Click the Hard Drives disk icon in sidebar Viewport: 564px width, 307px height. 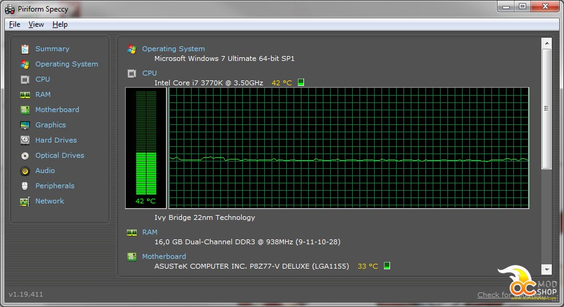point(25,140)
